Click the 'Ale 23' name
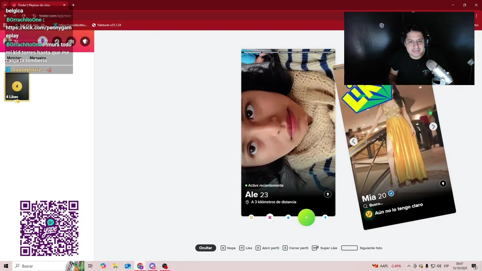Image resolution: width=482 pixels, height=271 pixels. (x=256, y=195)
